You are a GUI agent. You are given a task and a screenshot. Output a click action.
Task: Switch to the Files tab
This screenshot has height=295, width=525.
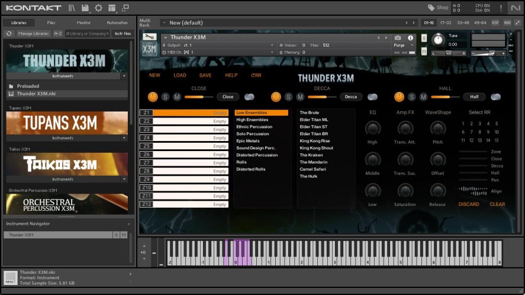point(51,22)
